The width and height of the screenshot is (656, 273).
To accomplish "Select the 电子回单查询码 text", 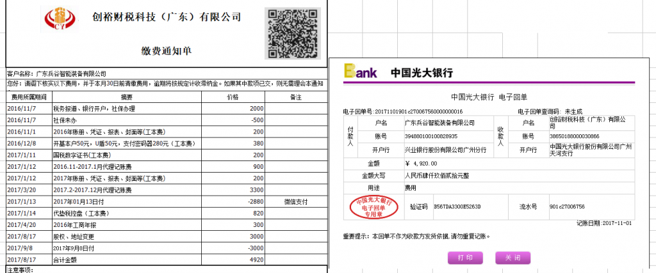I will (x=550, y=111).
